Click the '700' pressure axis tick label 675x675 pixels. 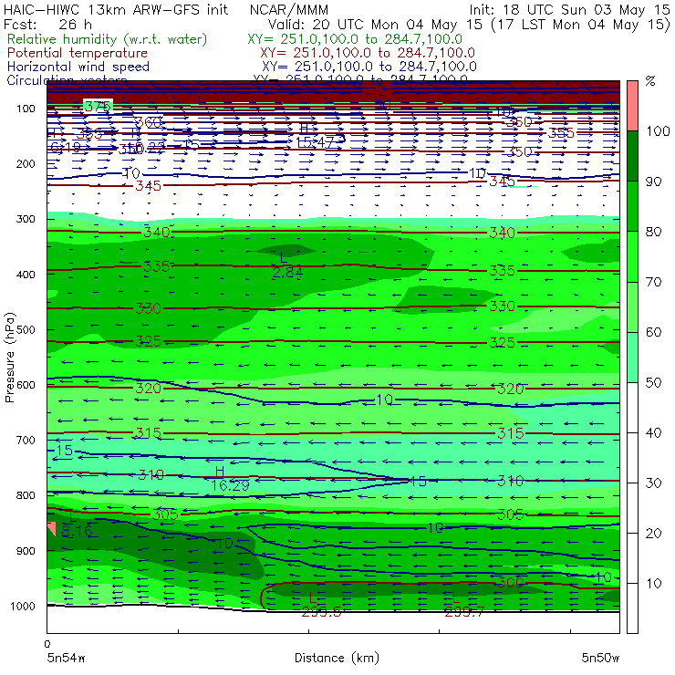coord(26,440)
